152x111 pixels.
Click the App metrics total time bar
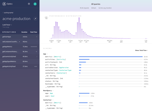coord(111,57)
